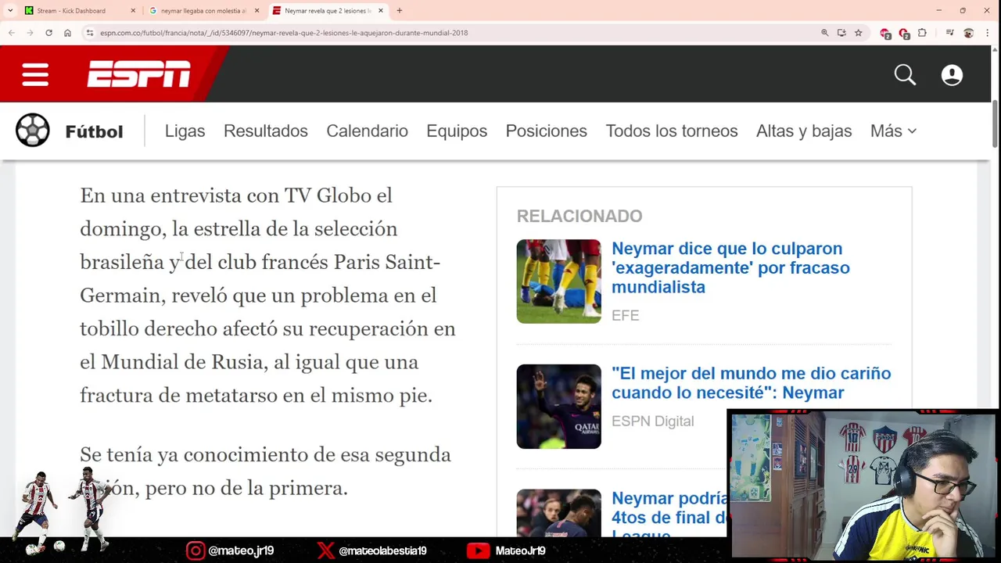
Task: Open the Equipos menu item
Action: coord(457,131)
